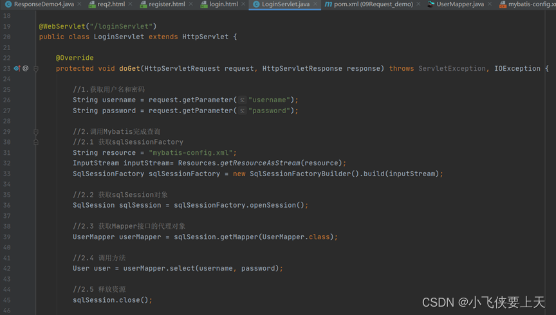Image resolution: width=556 pixels, height=315 pixels.
Task: Select the LoginServlet.java tab
Action: 286,4
